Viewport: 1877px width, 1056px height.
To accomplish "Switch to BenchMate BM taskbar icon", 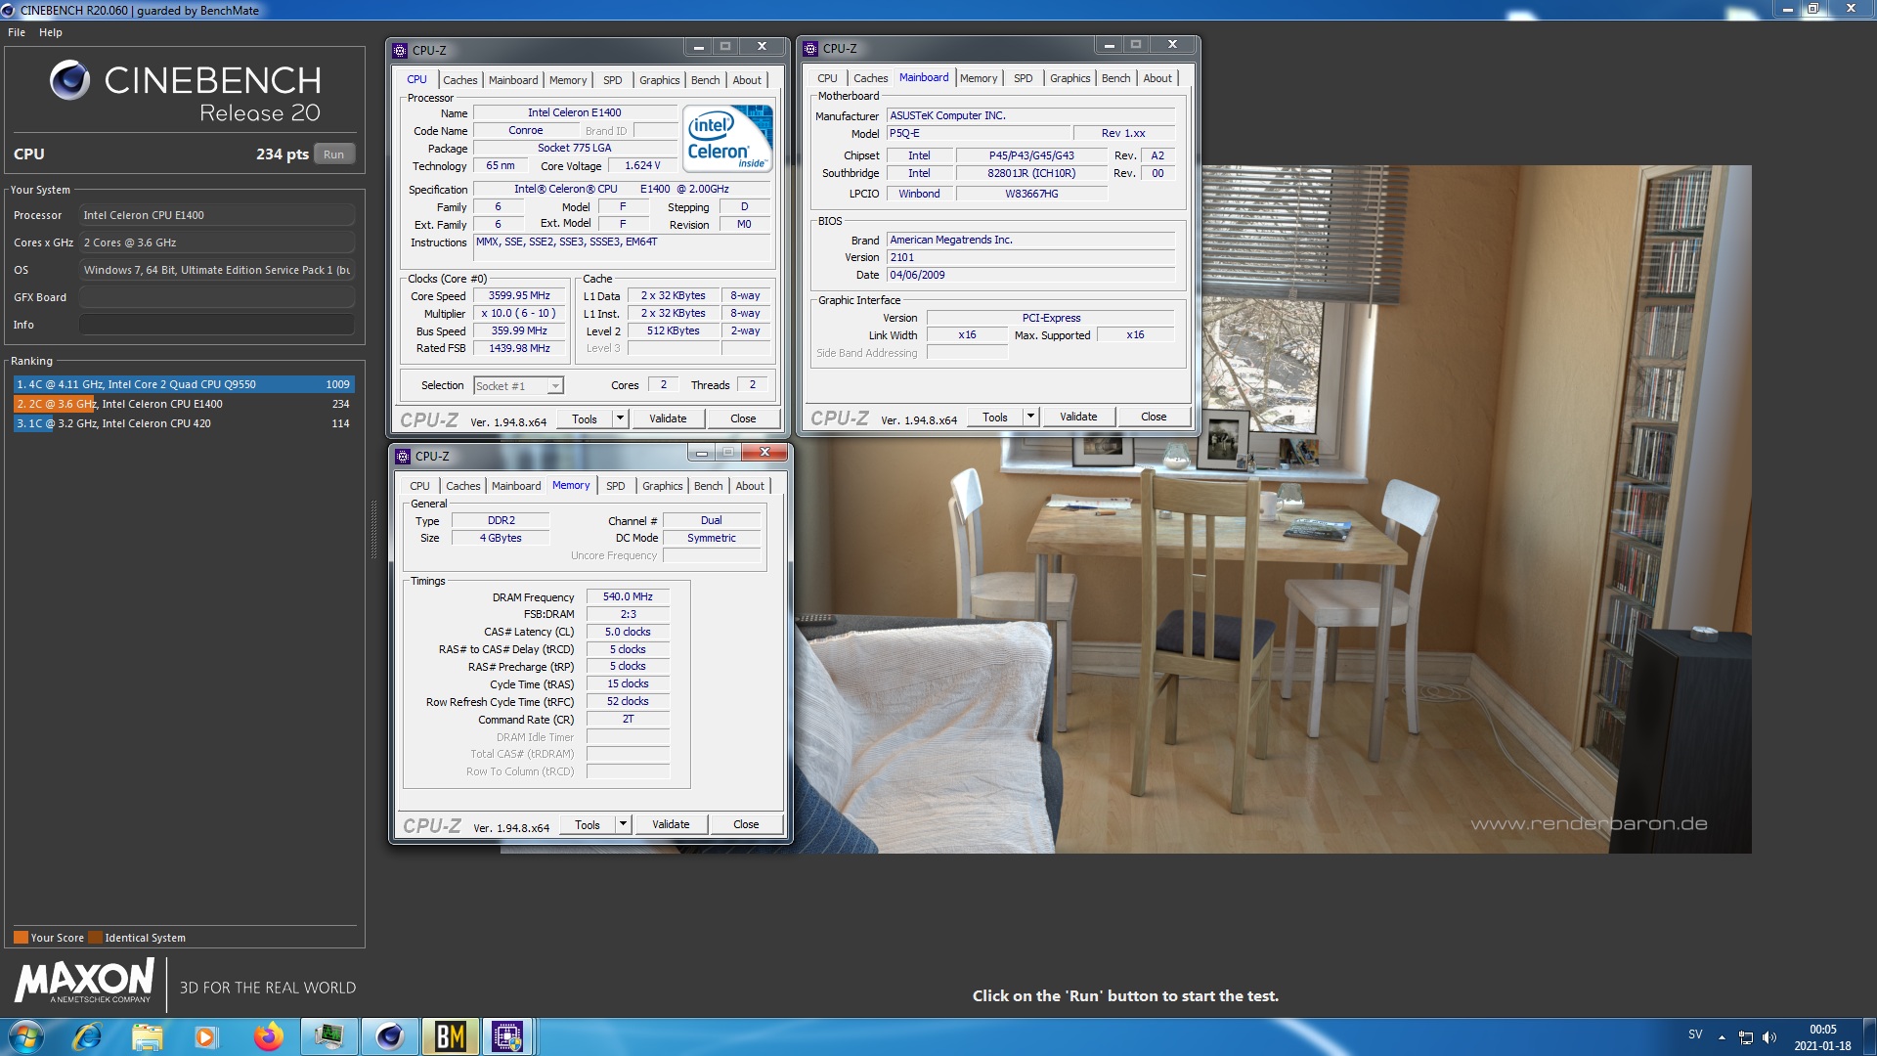I will (x=451, y=1036).
